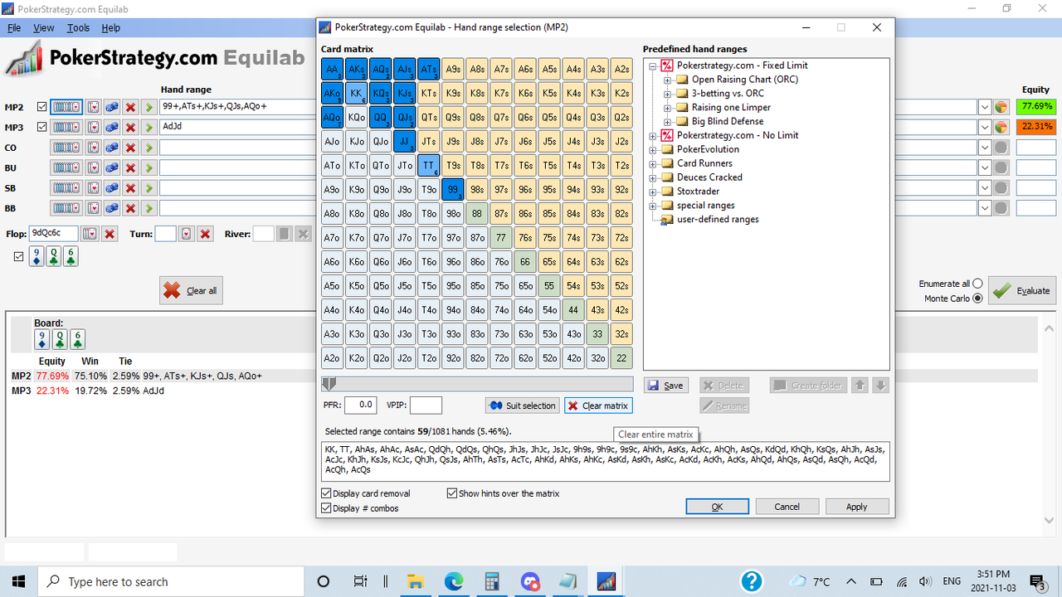
Task: Click the range percentage slider handle
Action: (x=329, y=384)
